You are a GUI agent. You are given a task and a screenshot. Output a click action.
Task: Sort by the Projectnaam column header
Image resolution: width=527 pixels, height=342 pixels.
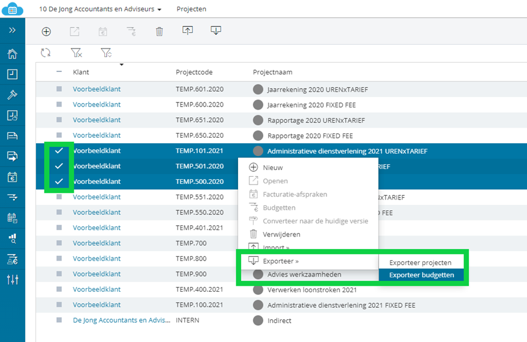click(x=273, y=72)
